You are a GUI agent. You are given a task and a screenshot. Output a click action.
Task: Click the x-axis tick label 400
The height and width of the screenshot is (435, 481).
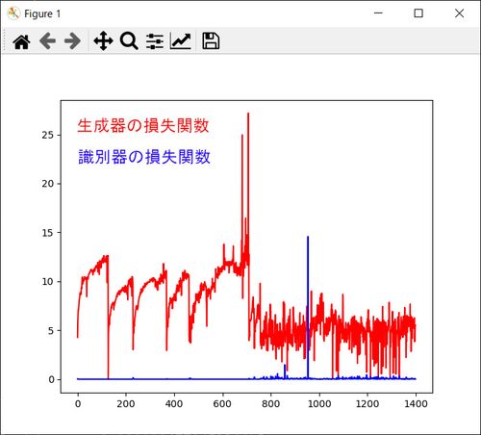click(174, 403)
